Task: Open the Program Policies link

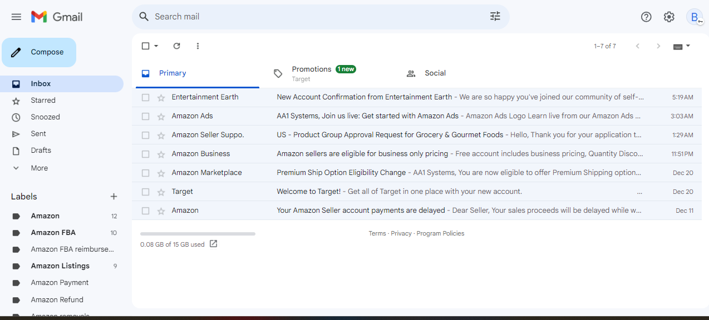Action: tap(440, 233)
